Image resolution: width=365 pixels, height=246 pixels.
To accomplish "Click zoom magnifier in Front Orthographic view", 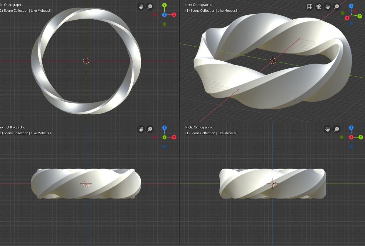I will point(150,129).
